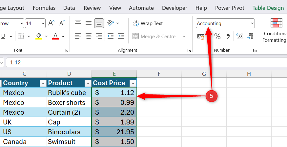Select column C header
Screen dimensions: 287x147
point(24,74)
